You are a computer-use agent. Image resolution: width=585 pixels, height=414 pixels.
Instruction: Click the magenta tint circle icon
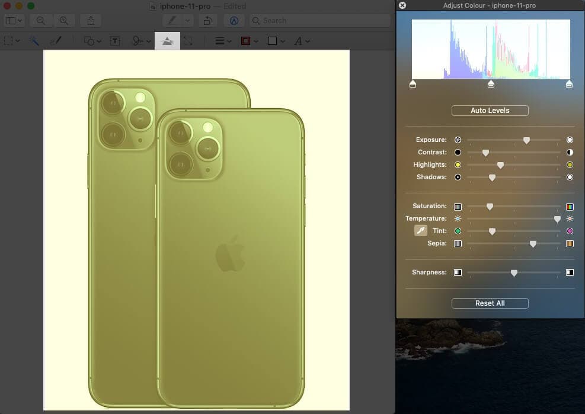pyautogui.click(x=570, y=231)
